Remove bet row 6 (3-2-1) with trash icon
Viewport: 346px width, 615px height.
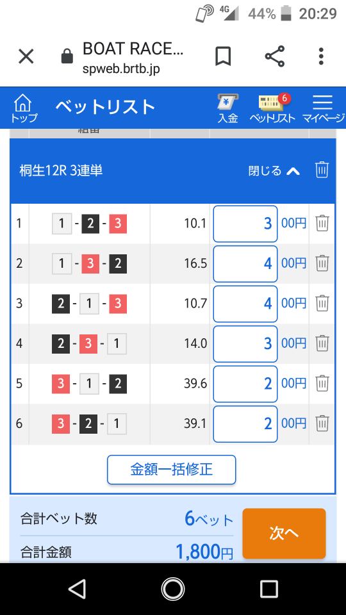click(322, 423)
